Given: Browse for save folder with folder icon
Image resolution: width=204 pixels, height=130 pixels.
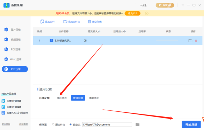Looking at the screenshot, I should coord(137,125).
